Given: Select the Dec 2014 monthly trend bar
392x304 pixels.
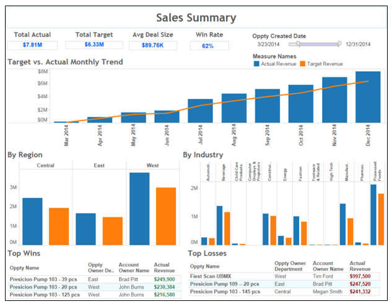Looking at the screenshot, I should click(x=368, y=97).
